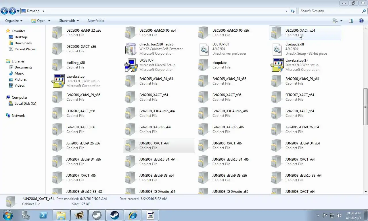Click the vertical scrollbar thumb
Screen dimensions: 368x221
tap(366, 106)
